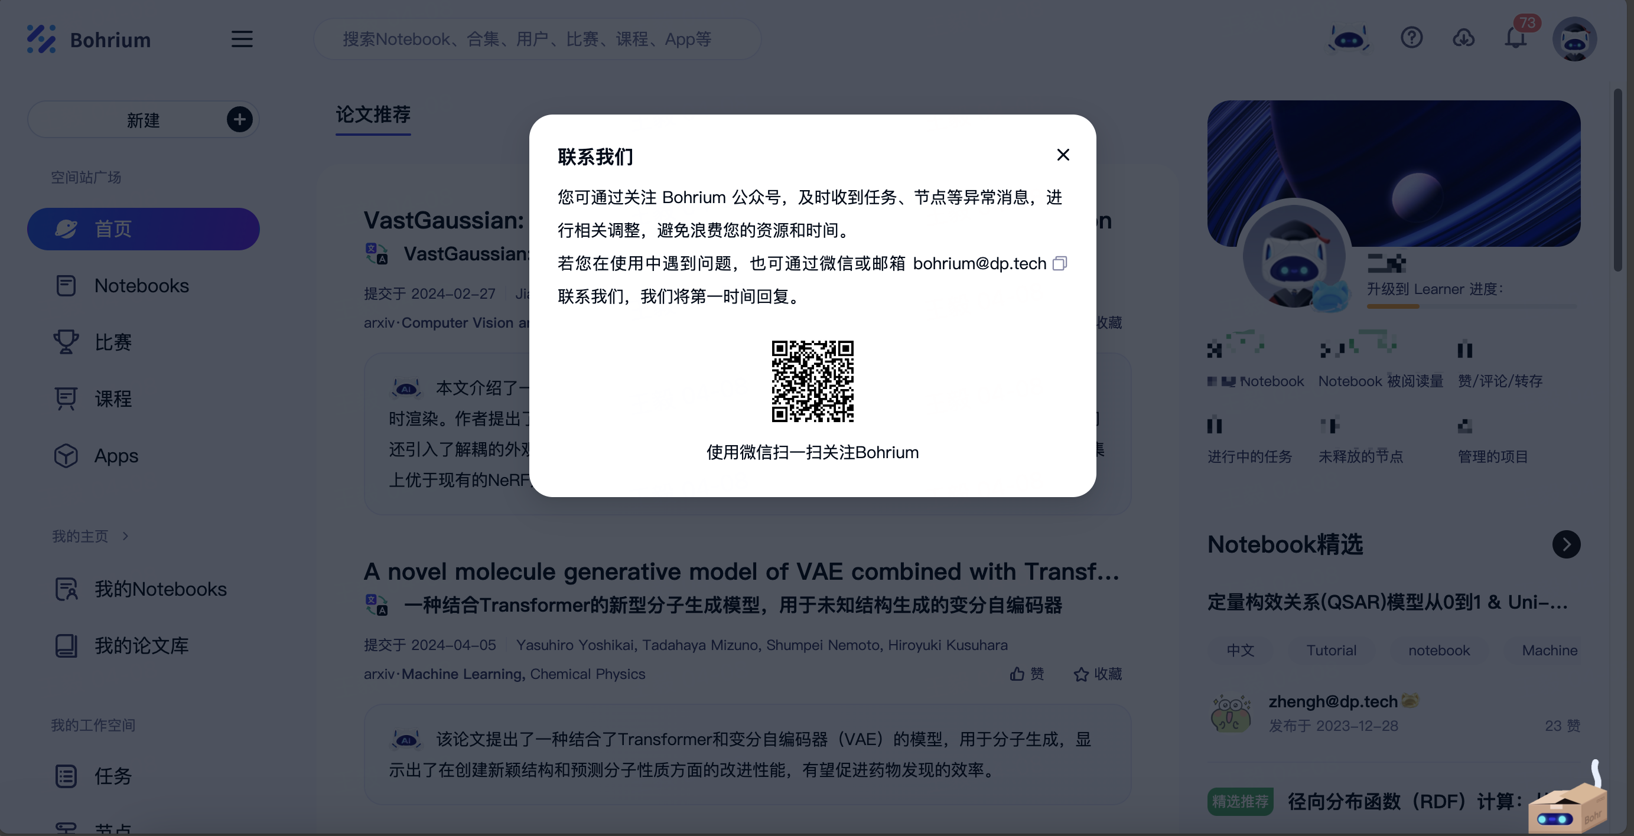
Task: Close the 联系我们 dialog
Action: click(x=1063, y=155)
